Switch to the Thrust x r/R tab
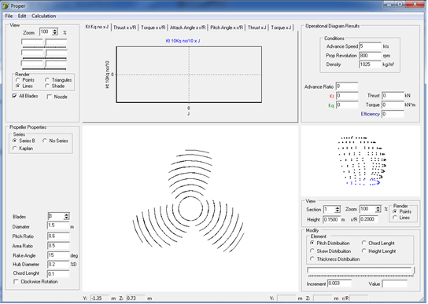This screenshot has height=304, width=428. pos(125,27)
